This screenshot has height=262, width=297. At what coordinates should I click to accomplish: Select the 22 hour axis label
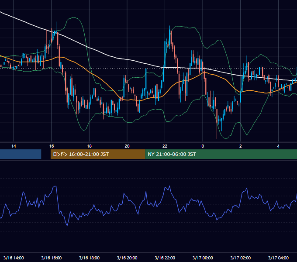[x=165, y=146]
